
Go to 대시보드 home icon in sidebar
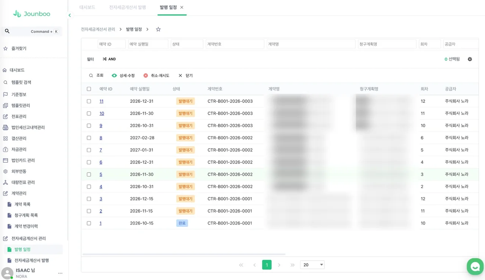pos(5,70)
